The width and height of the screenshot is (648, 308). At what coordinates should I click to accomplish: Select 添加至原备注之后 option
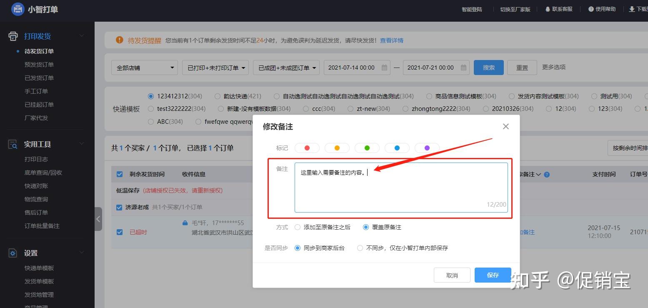coord(298,227)
